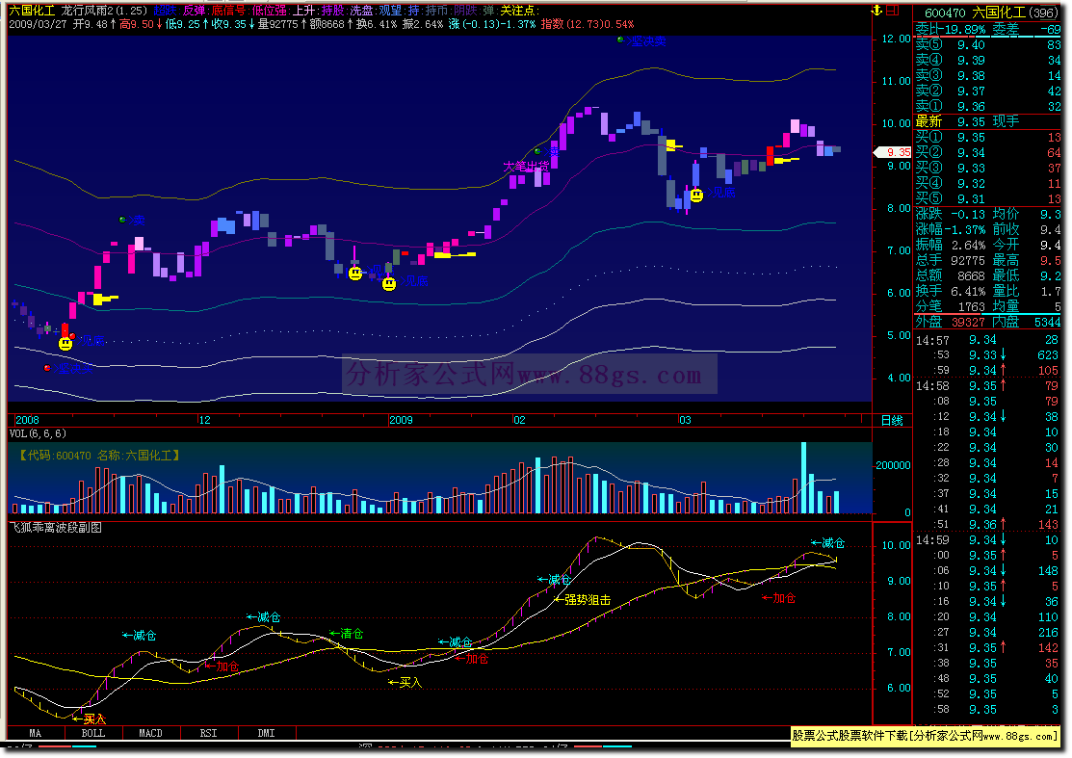
Task: Select the 14:57 tick trade row
Action: click(988, 340)
